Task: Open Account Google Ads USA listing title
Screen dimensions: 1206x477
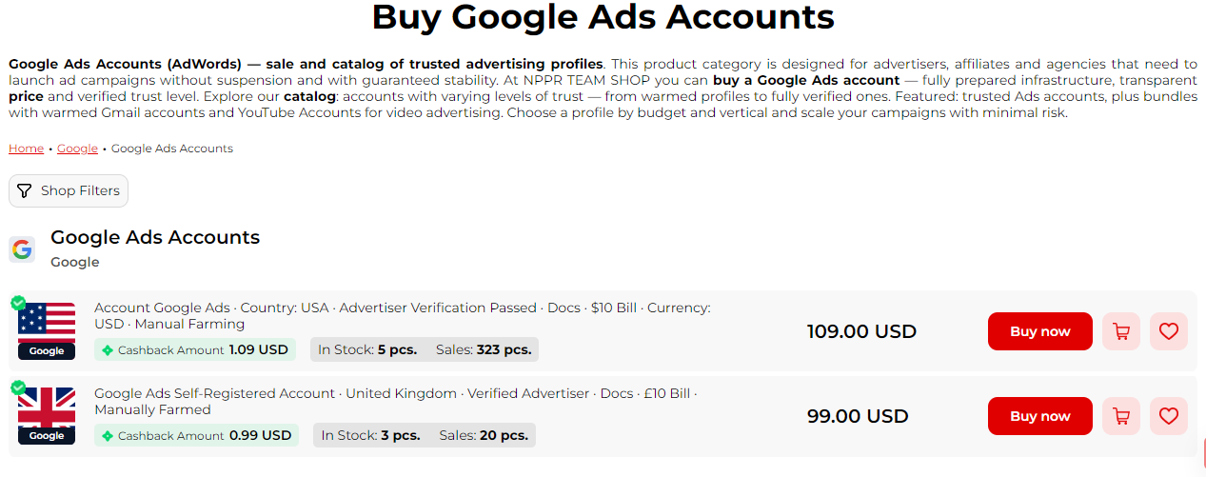Action: pos(403,316)
